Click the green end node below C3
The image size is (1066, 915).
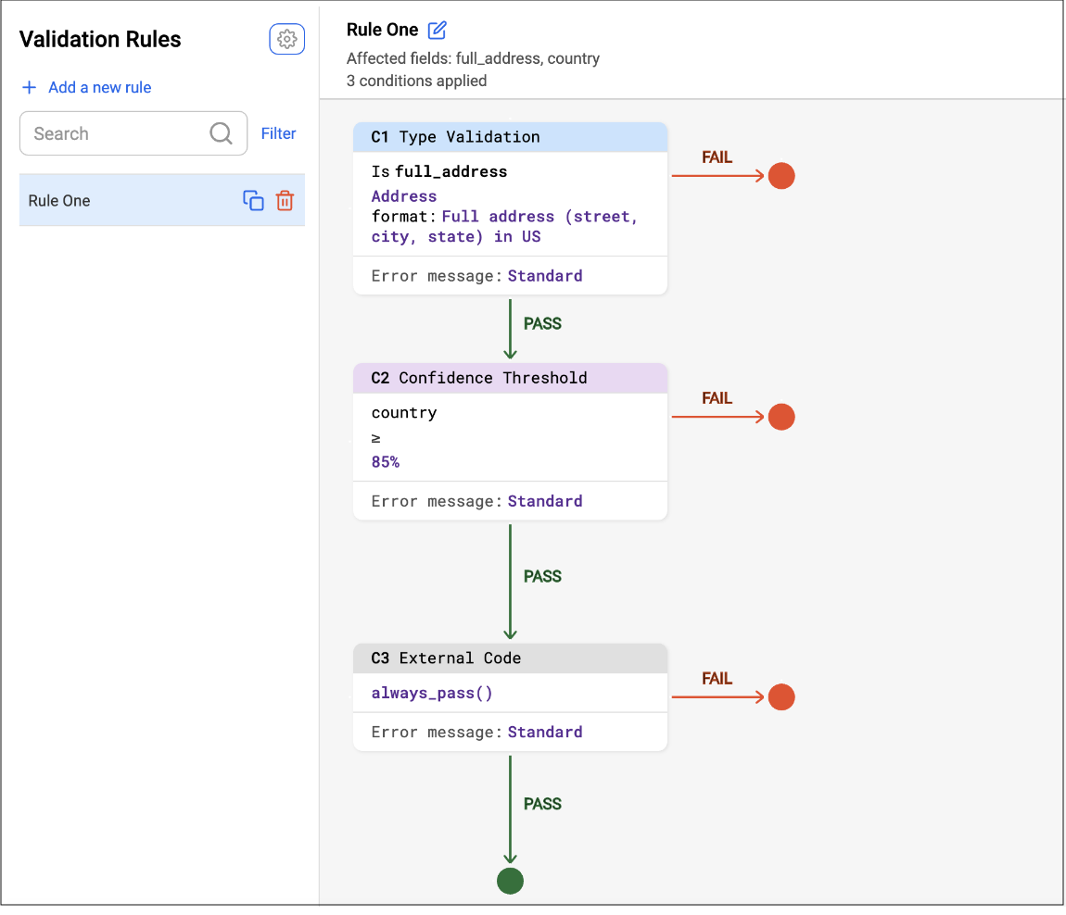[510, 881]
